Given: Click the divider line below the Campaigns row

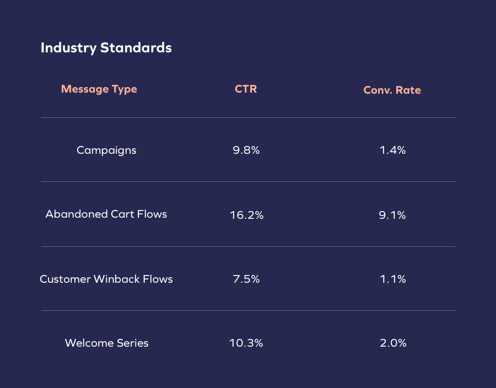Looking at the screenshot, I should point(248,181).
